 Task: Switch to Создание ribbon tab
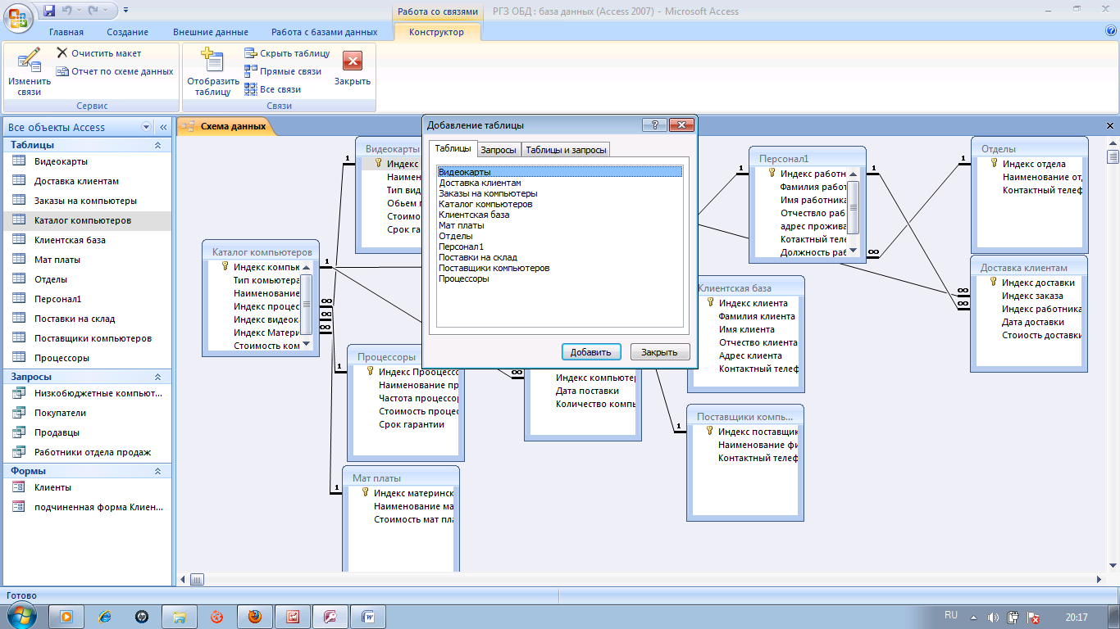pyautogui.click(x=127, y=32)
